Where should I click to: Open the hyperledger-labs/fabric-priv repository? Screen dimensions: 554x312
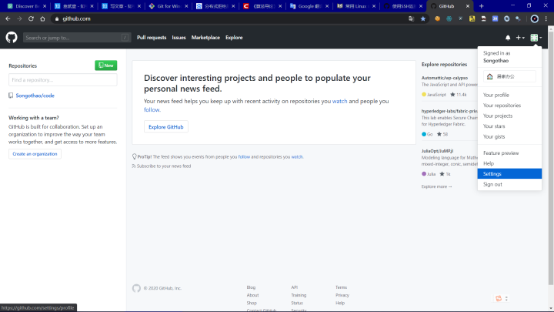point(449,111)
